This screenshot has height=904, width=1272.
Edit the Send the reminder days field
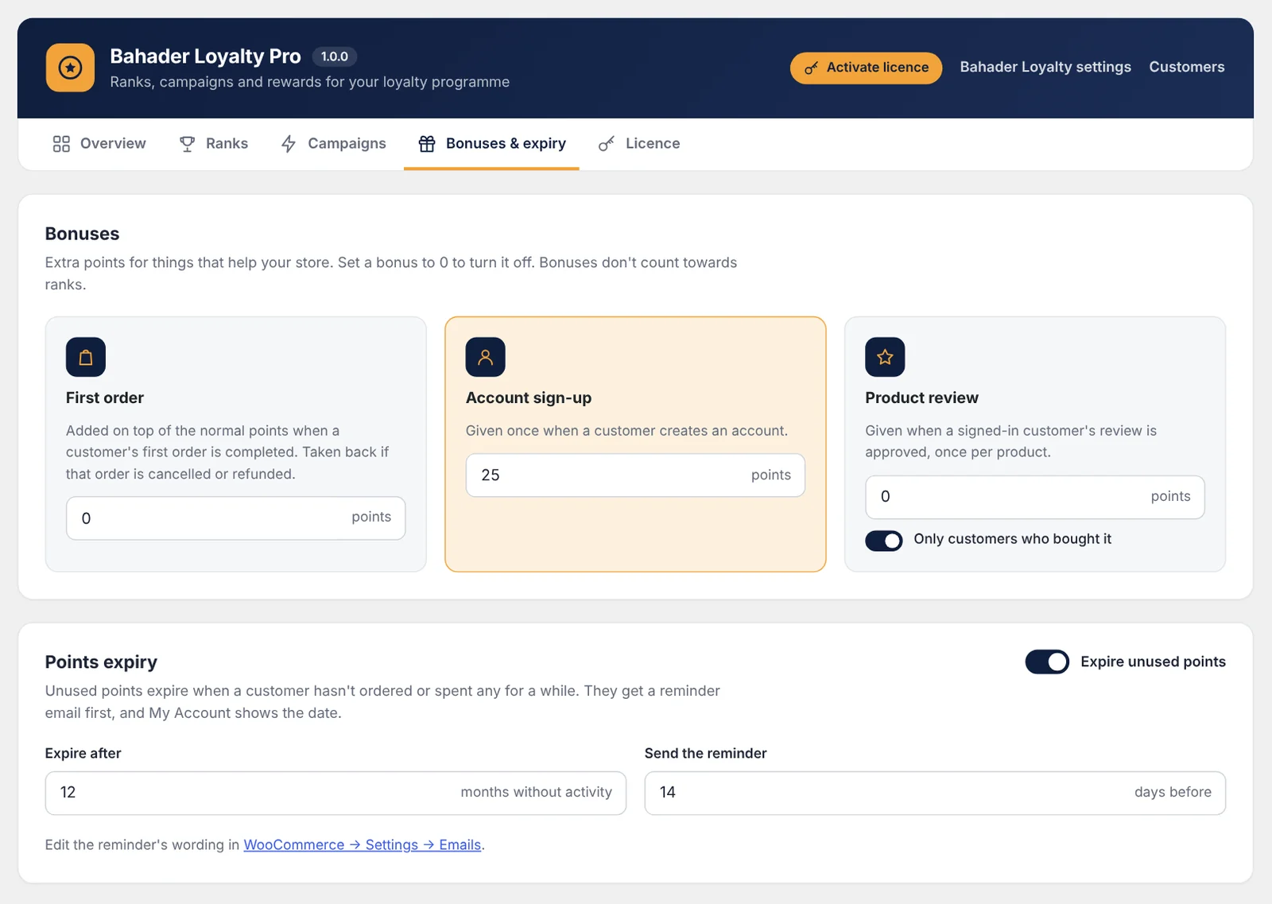click(x=935, y=793)
